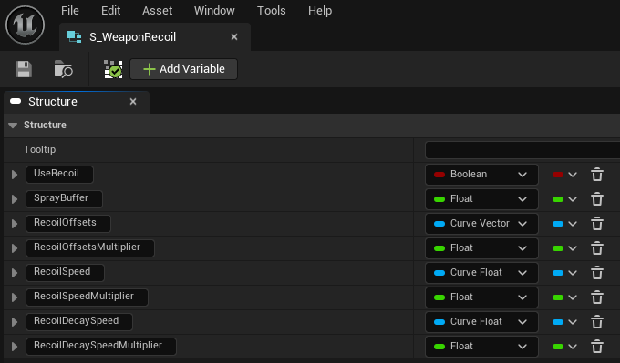Edit the RecoilOffsets name field
Screen dimensions: 620x363
(68, 224)
